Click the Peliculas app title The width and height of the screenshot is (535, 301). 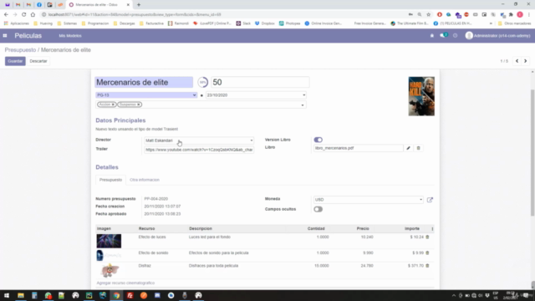28,35
